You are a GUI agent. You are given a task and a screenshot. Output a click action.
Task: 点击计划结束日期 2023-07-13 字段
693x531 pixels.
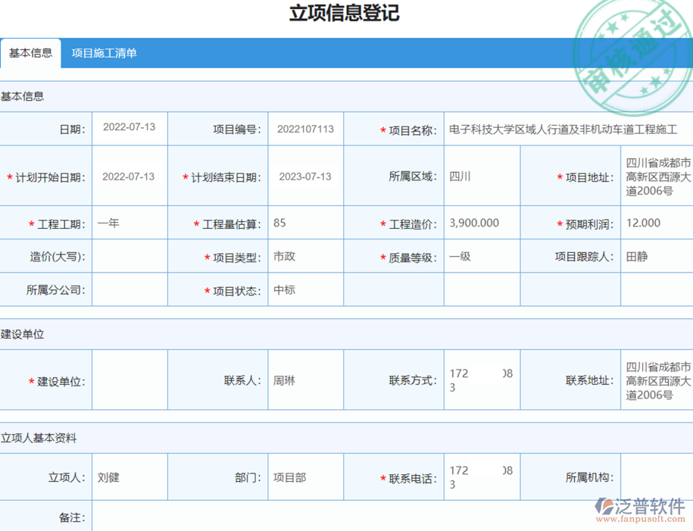pyautogui.click(x=304, y=176)
